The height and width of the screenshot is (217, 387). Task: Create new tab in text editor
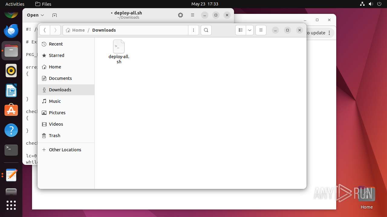[54, 15]
